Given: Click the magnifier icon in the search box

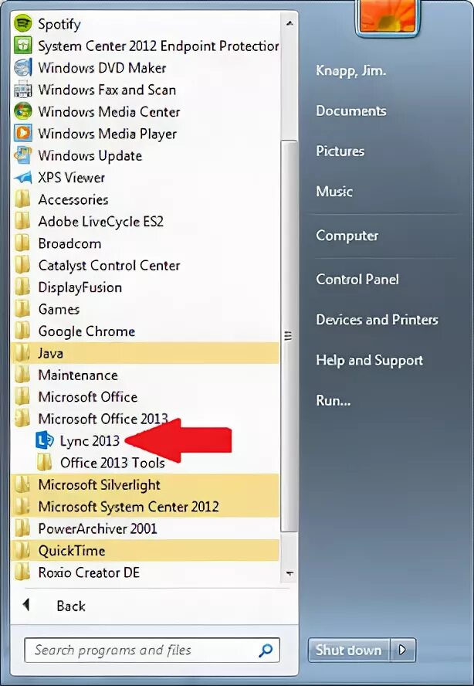Looking at the screenshot, I should [x=266, y=650].
